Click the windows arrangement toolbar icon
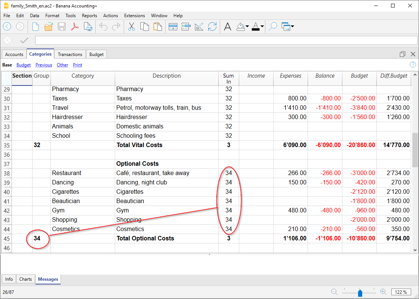 point(286,27)
